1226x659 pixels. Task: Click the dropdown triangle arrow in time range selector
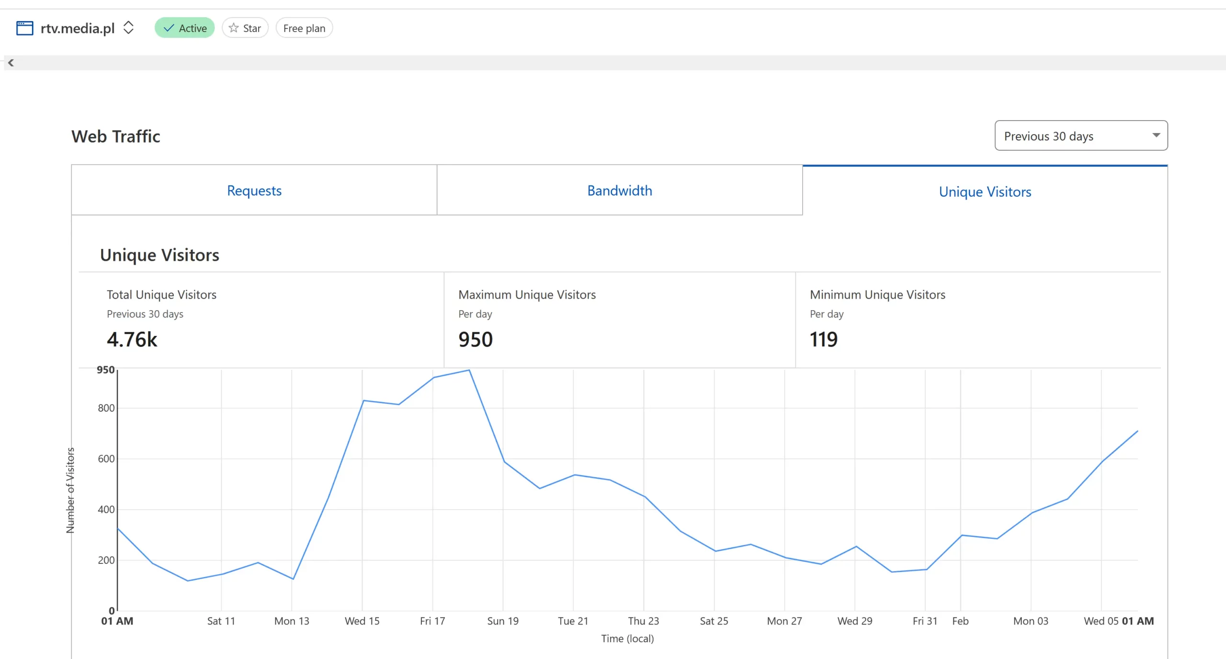tap(1156, 135)
